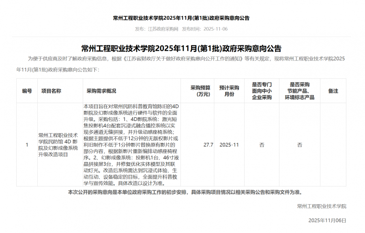Click the 节能产品、环境标志产品 column header
This screenshot has width=365, height=233.
[x=299, y=91]
